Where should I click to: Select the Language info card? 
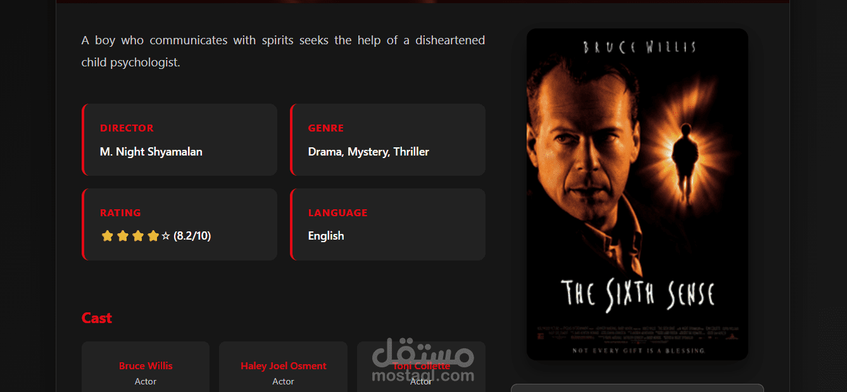tap(387, 224)
